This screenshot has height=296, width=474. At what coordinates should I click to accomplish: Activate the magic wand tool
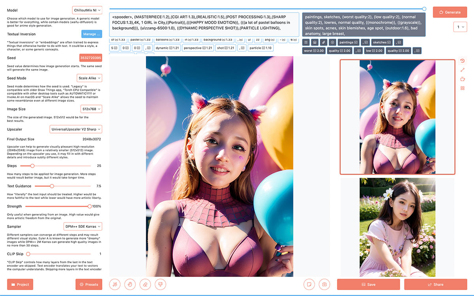pos(115,284)
